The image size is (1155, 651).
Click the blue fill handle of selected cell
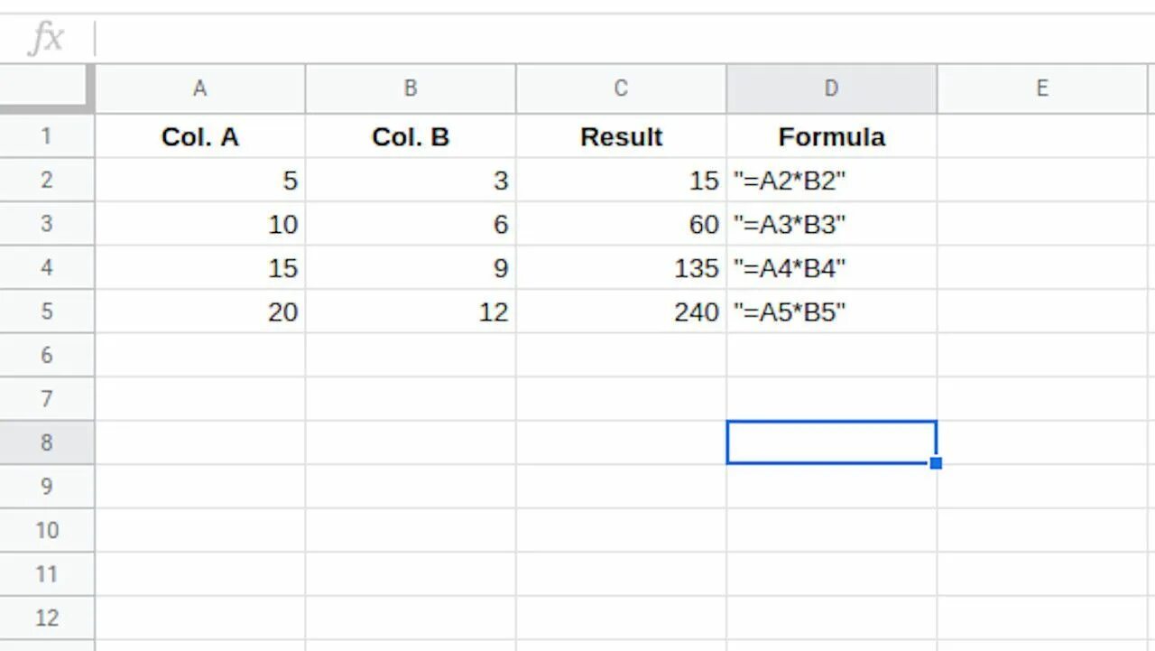point(936,463)
